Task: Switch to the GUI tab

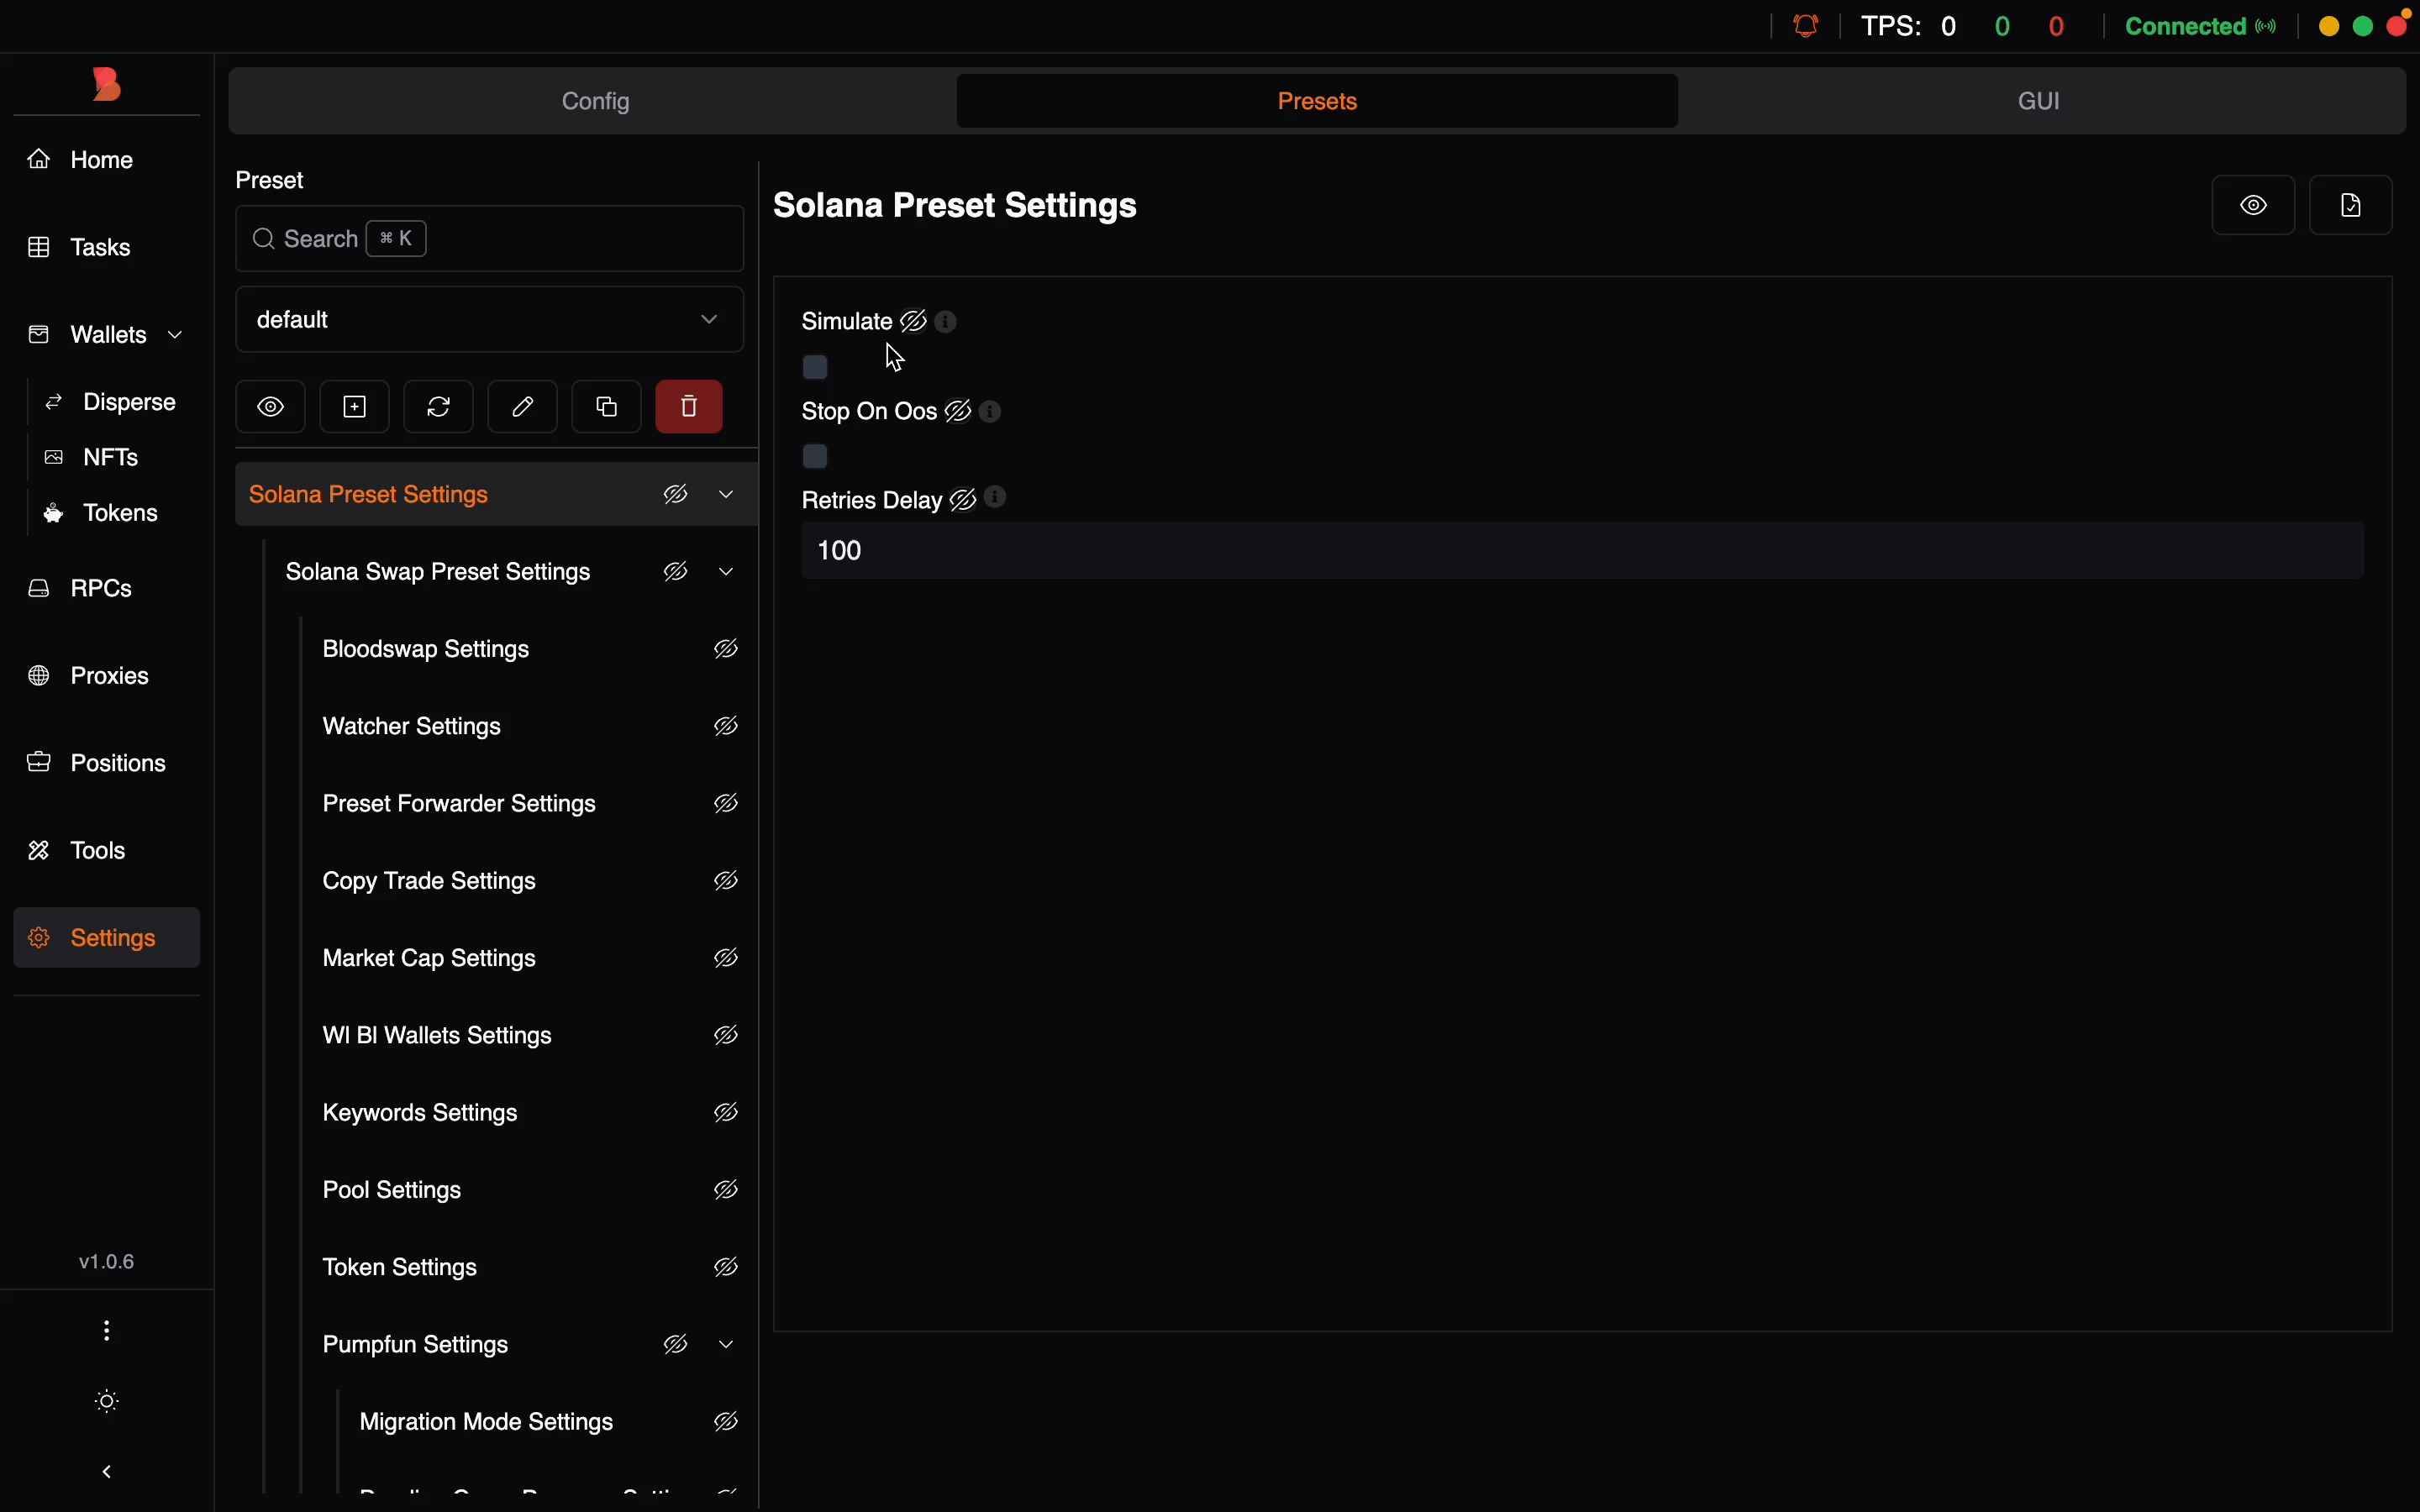Action: (x=2039, y=101)
